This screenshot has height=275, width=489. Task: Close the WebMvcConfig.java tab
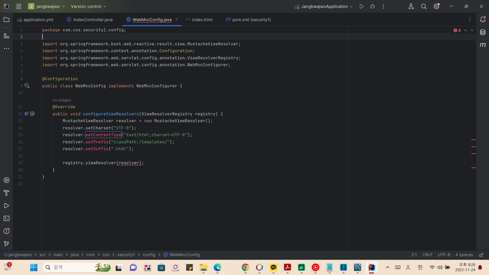(x=177, y=19)
